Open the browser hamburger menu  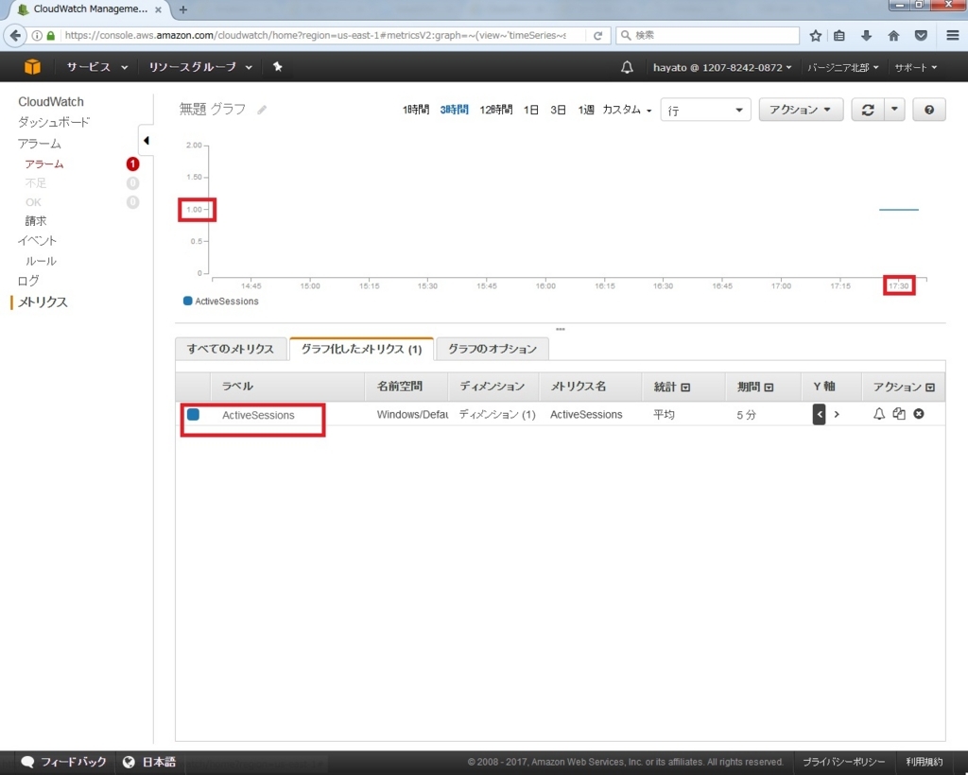(953, 35)
